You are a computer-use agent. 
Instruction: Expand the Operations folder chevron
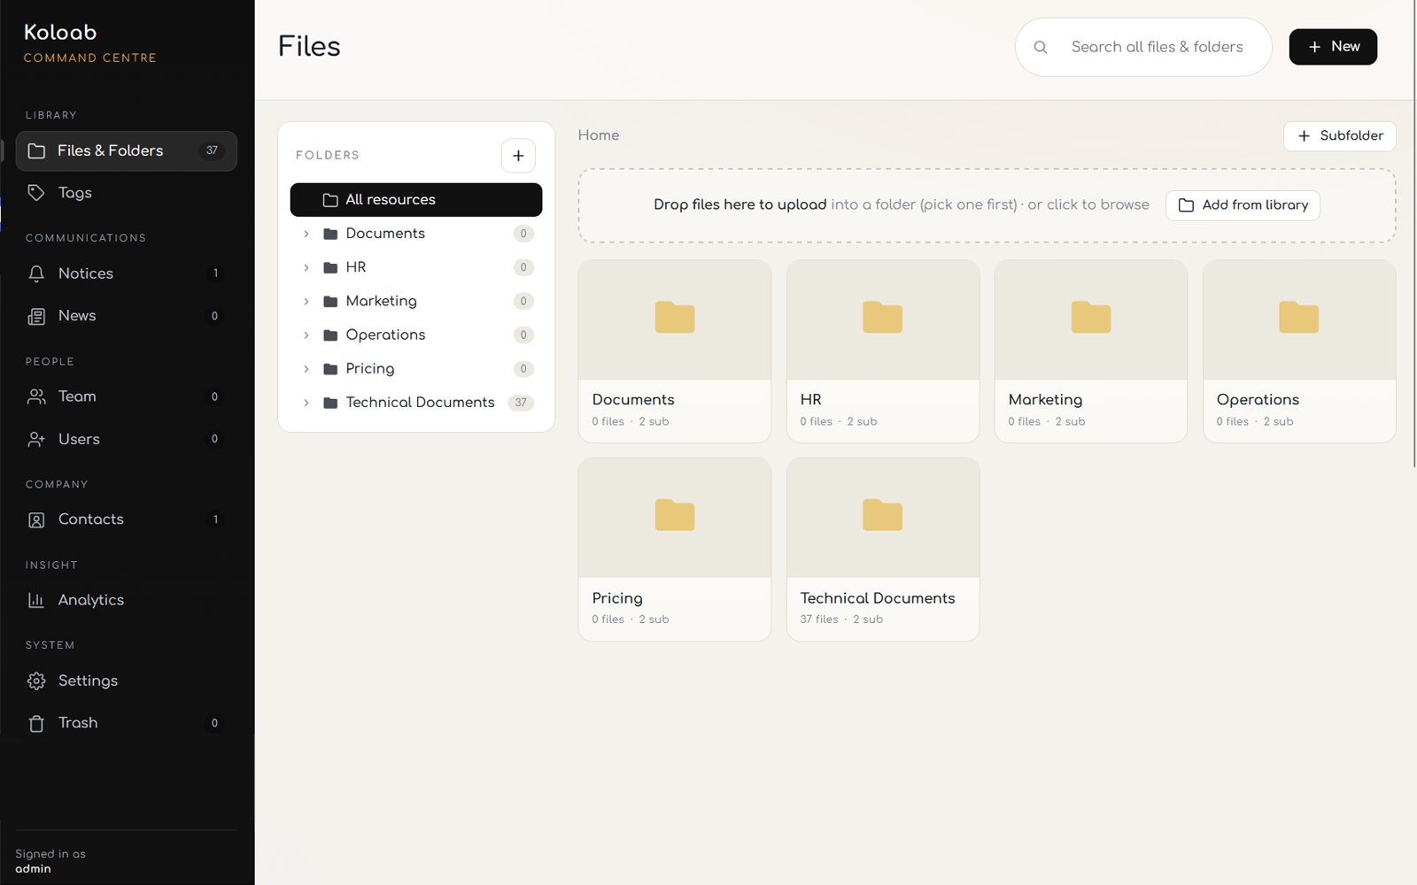[x=306, y=335]
